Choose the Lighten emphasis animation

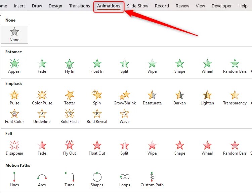coord(207,98)
